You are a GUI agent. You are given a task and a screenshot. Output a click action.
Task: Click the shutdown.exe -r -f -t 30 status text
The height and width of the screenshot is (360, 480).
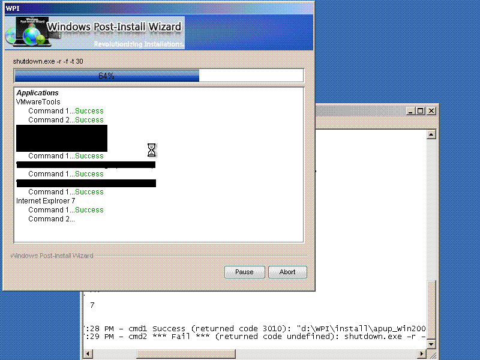tap(48, 61)
